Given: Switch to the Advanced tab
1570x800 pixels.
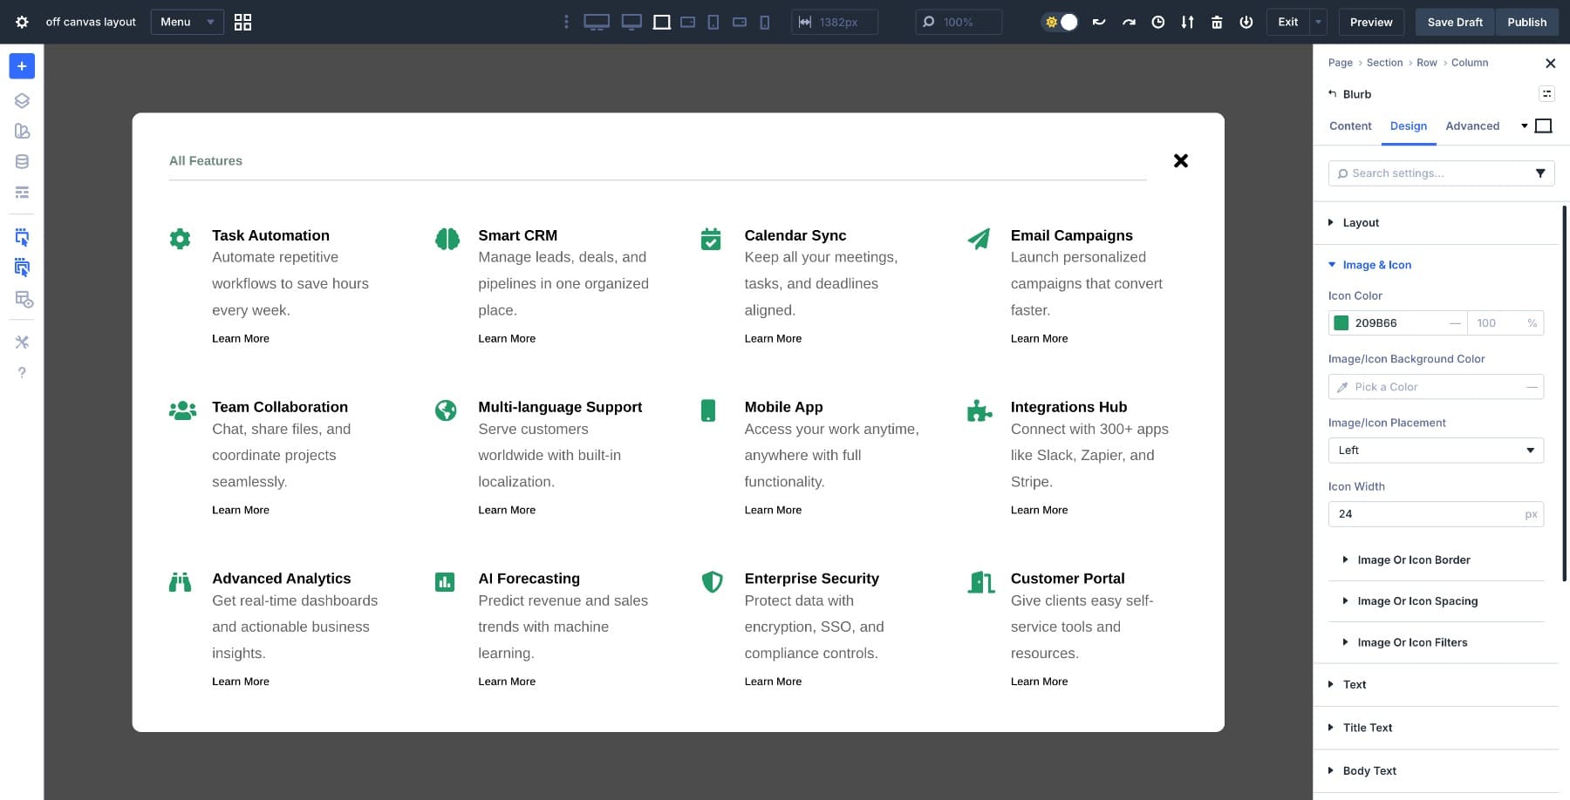Looking at the screenshot, I should click(1472, 126).
